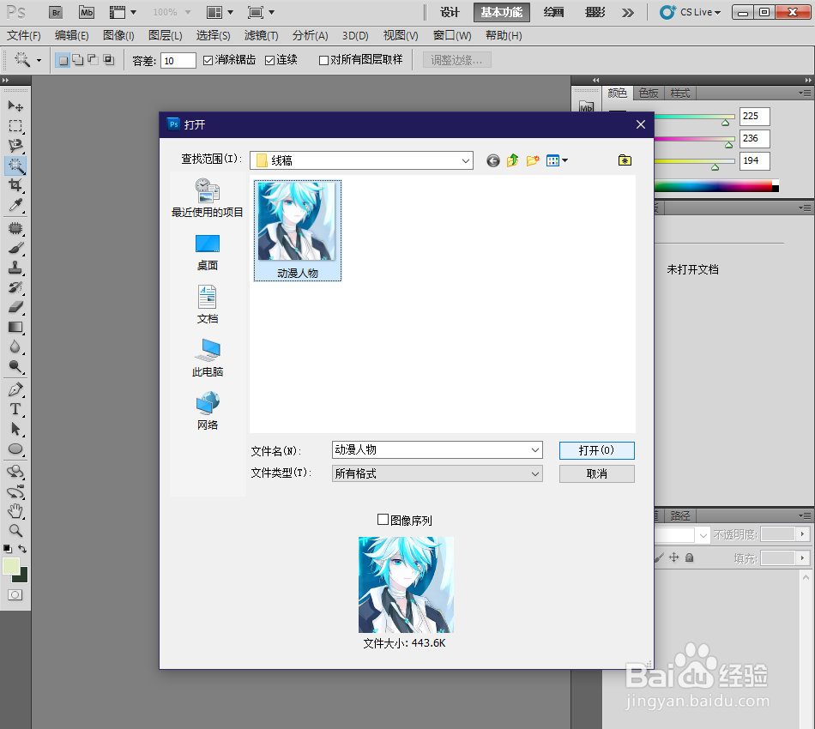Select the Pen tool
This screenshot has height=729, width=815.
(x=15, y=389)
